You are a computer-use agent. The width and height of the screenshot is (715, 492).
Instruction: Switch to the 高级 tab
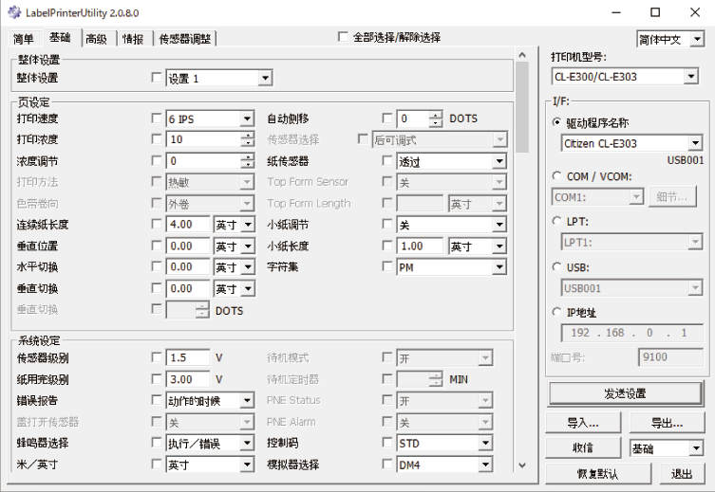tap(96, 39)
